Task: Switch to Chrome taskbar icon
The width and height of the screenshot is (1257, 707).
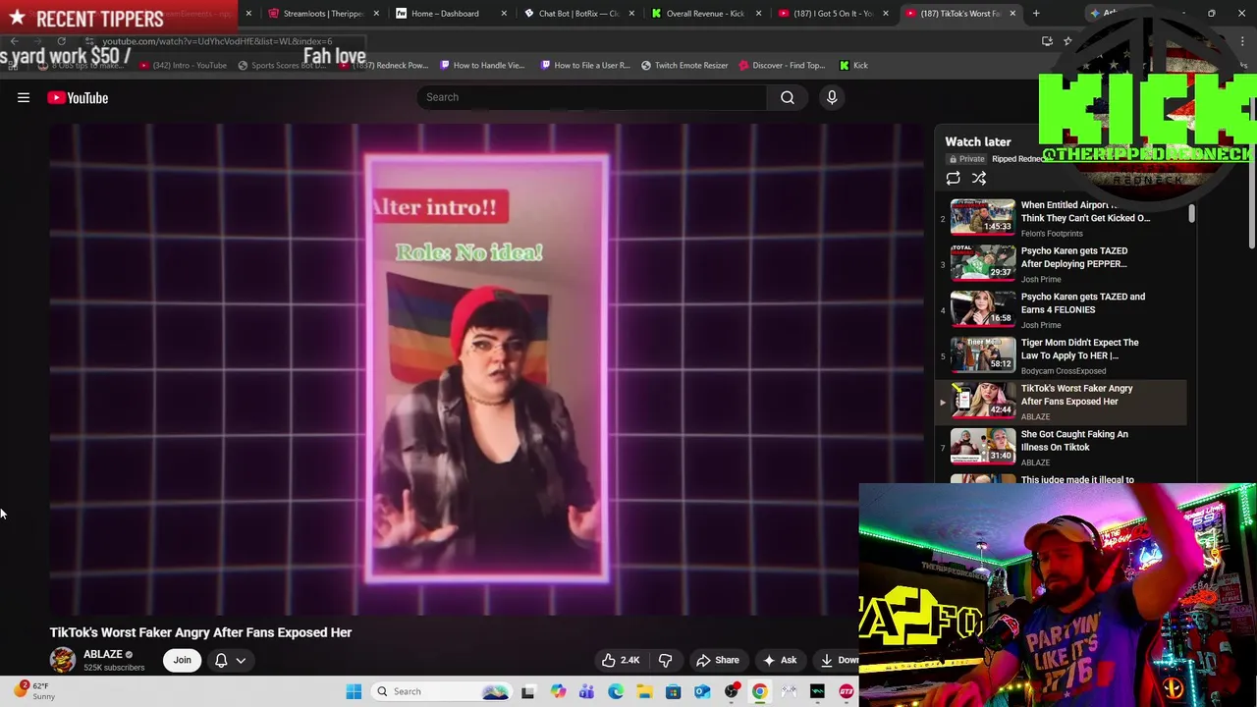Action: click(x=759, y=692)
